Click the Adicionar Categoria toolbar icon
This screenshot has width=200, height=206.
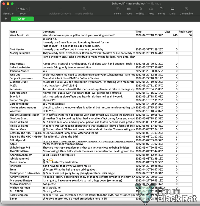[60, 9]
